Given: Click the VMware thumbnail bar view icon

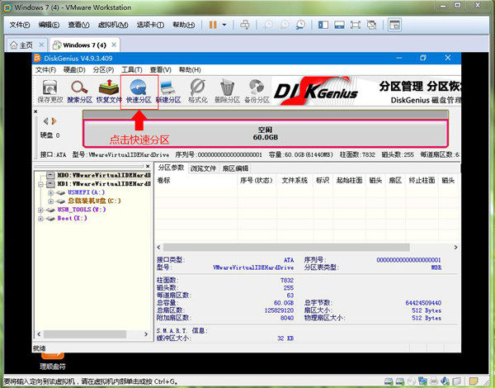Looking at the screenshot, I should tap(339, 25).
